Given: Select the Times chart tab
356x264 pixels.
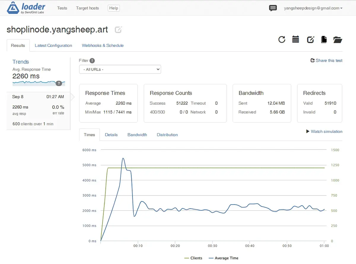Looking at the screenshot, I should 89,135.
